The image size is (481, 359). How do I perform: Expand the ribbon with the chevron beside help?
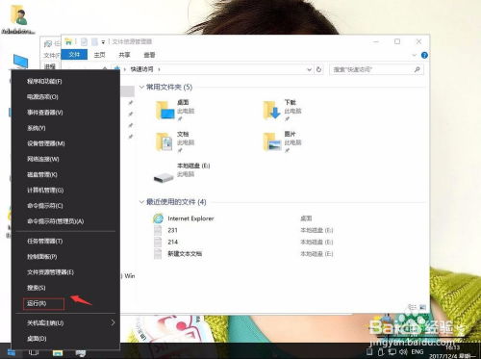click(414, 55)
